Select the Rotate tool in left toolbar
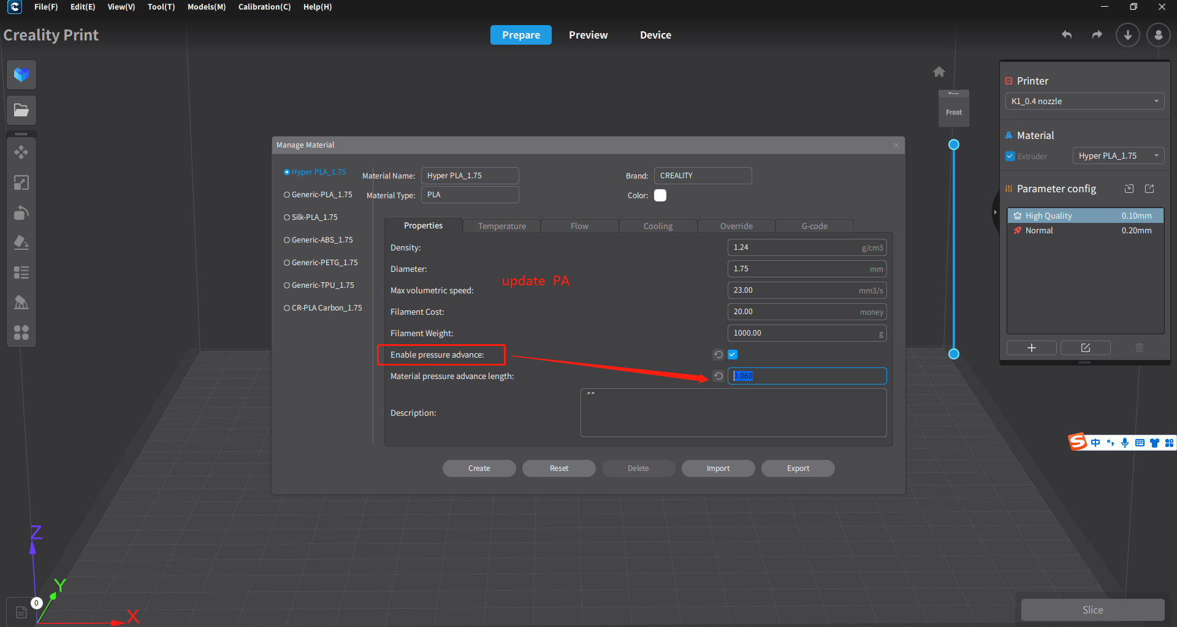 (21, 212)
